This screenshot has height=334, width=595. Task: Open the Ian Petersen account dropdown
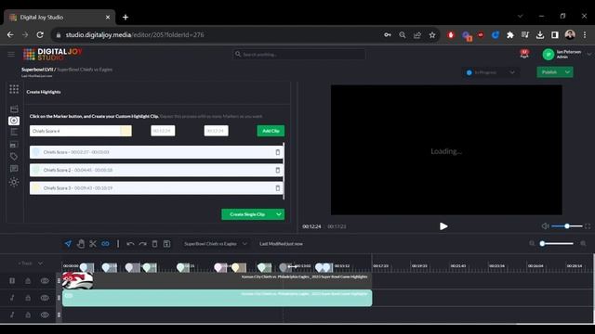pos(588,54)
